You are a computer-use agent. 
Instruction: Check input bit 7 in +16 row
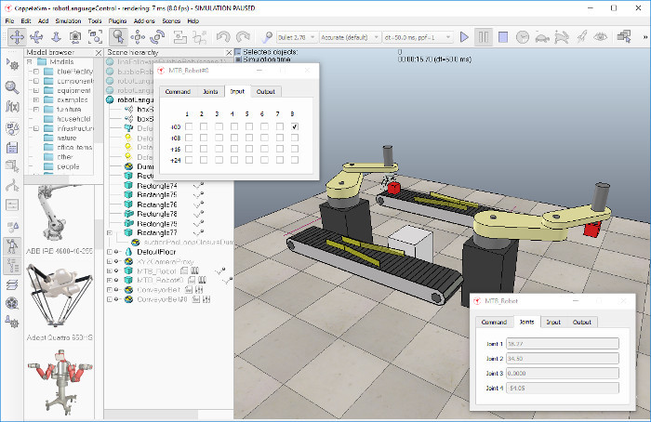pyautogui.click(x=279, y=149)
